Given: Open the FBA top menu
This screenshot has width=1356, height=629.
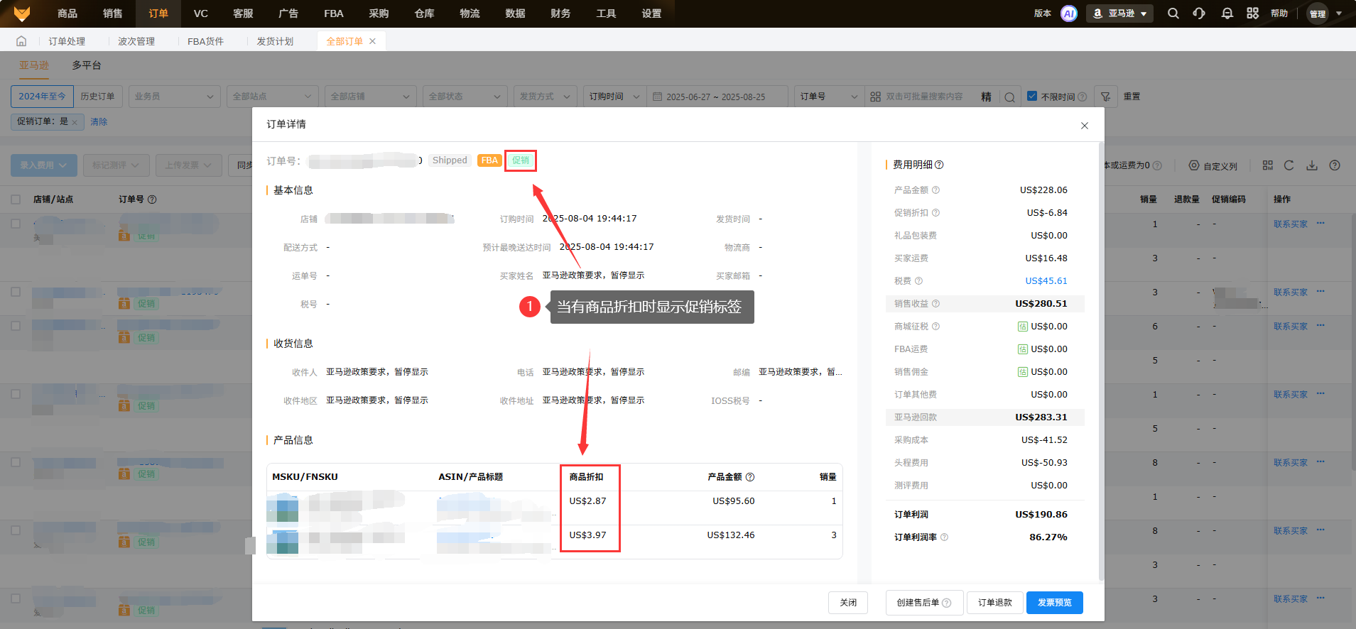Looking at the screenshot, I should (334, 13).
